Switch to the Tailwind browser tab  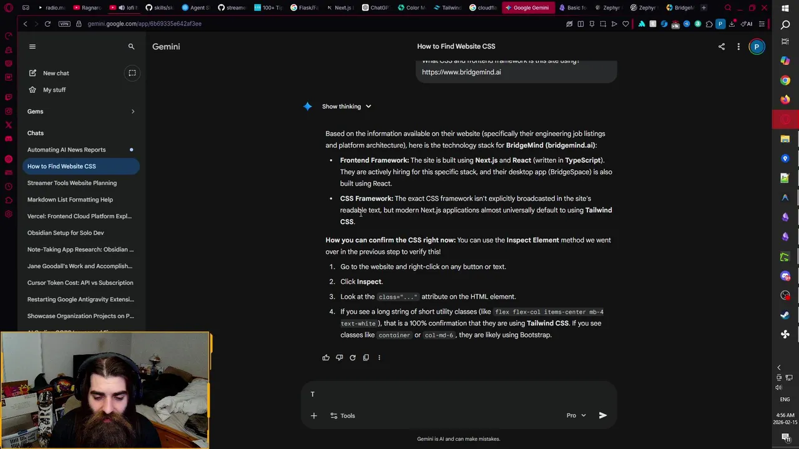[447, 7]
